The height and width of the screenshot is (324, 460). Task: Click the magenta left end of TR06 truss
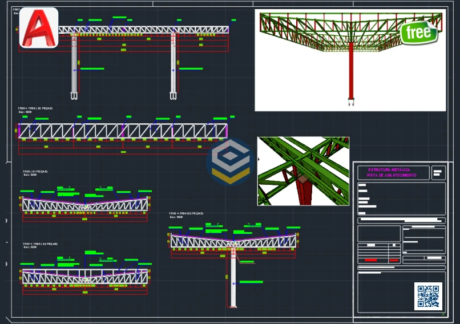point(20,131)
